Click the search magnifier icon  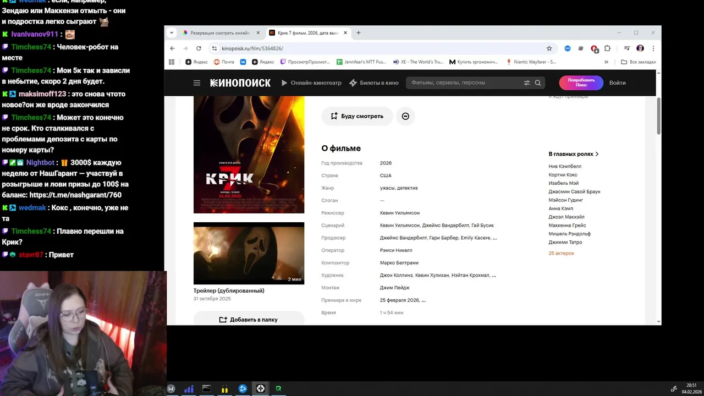[538, 83]
